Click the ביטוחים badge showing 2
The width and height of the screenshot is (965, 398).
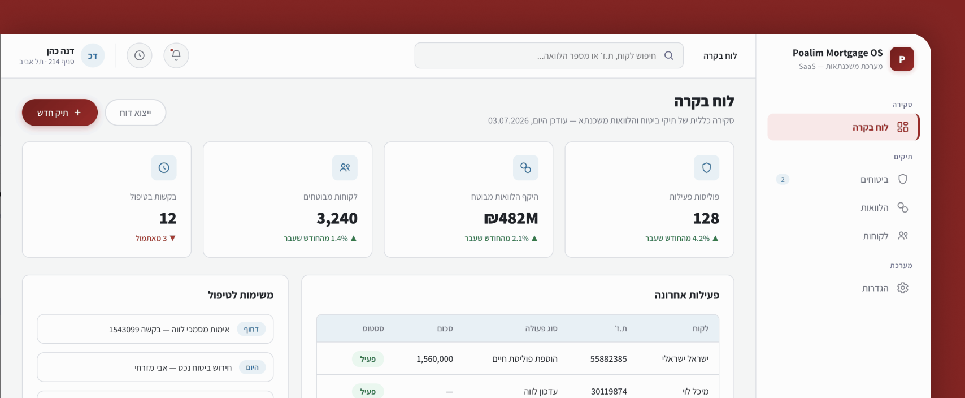pyautogui.click(x=783, y=179)
